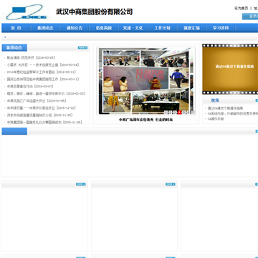Image resolution: width=258 pixels, height=258 pixels.
Task: Open the 学习资料 navigation item
Action: pyautogui.click(x=221, y=28)
